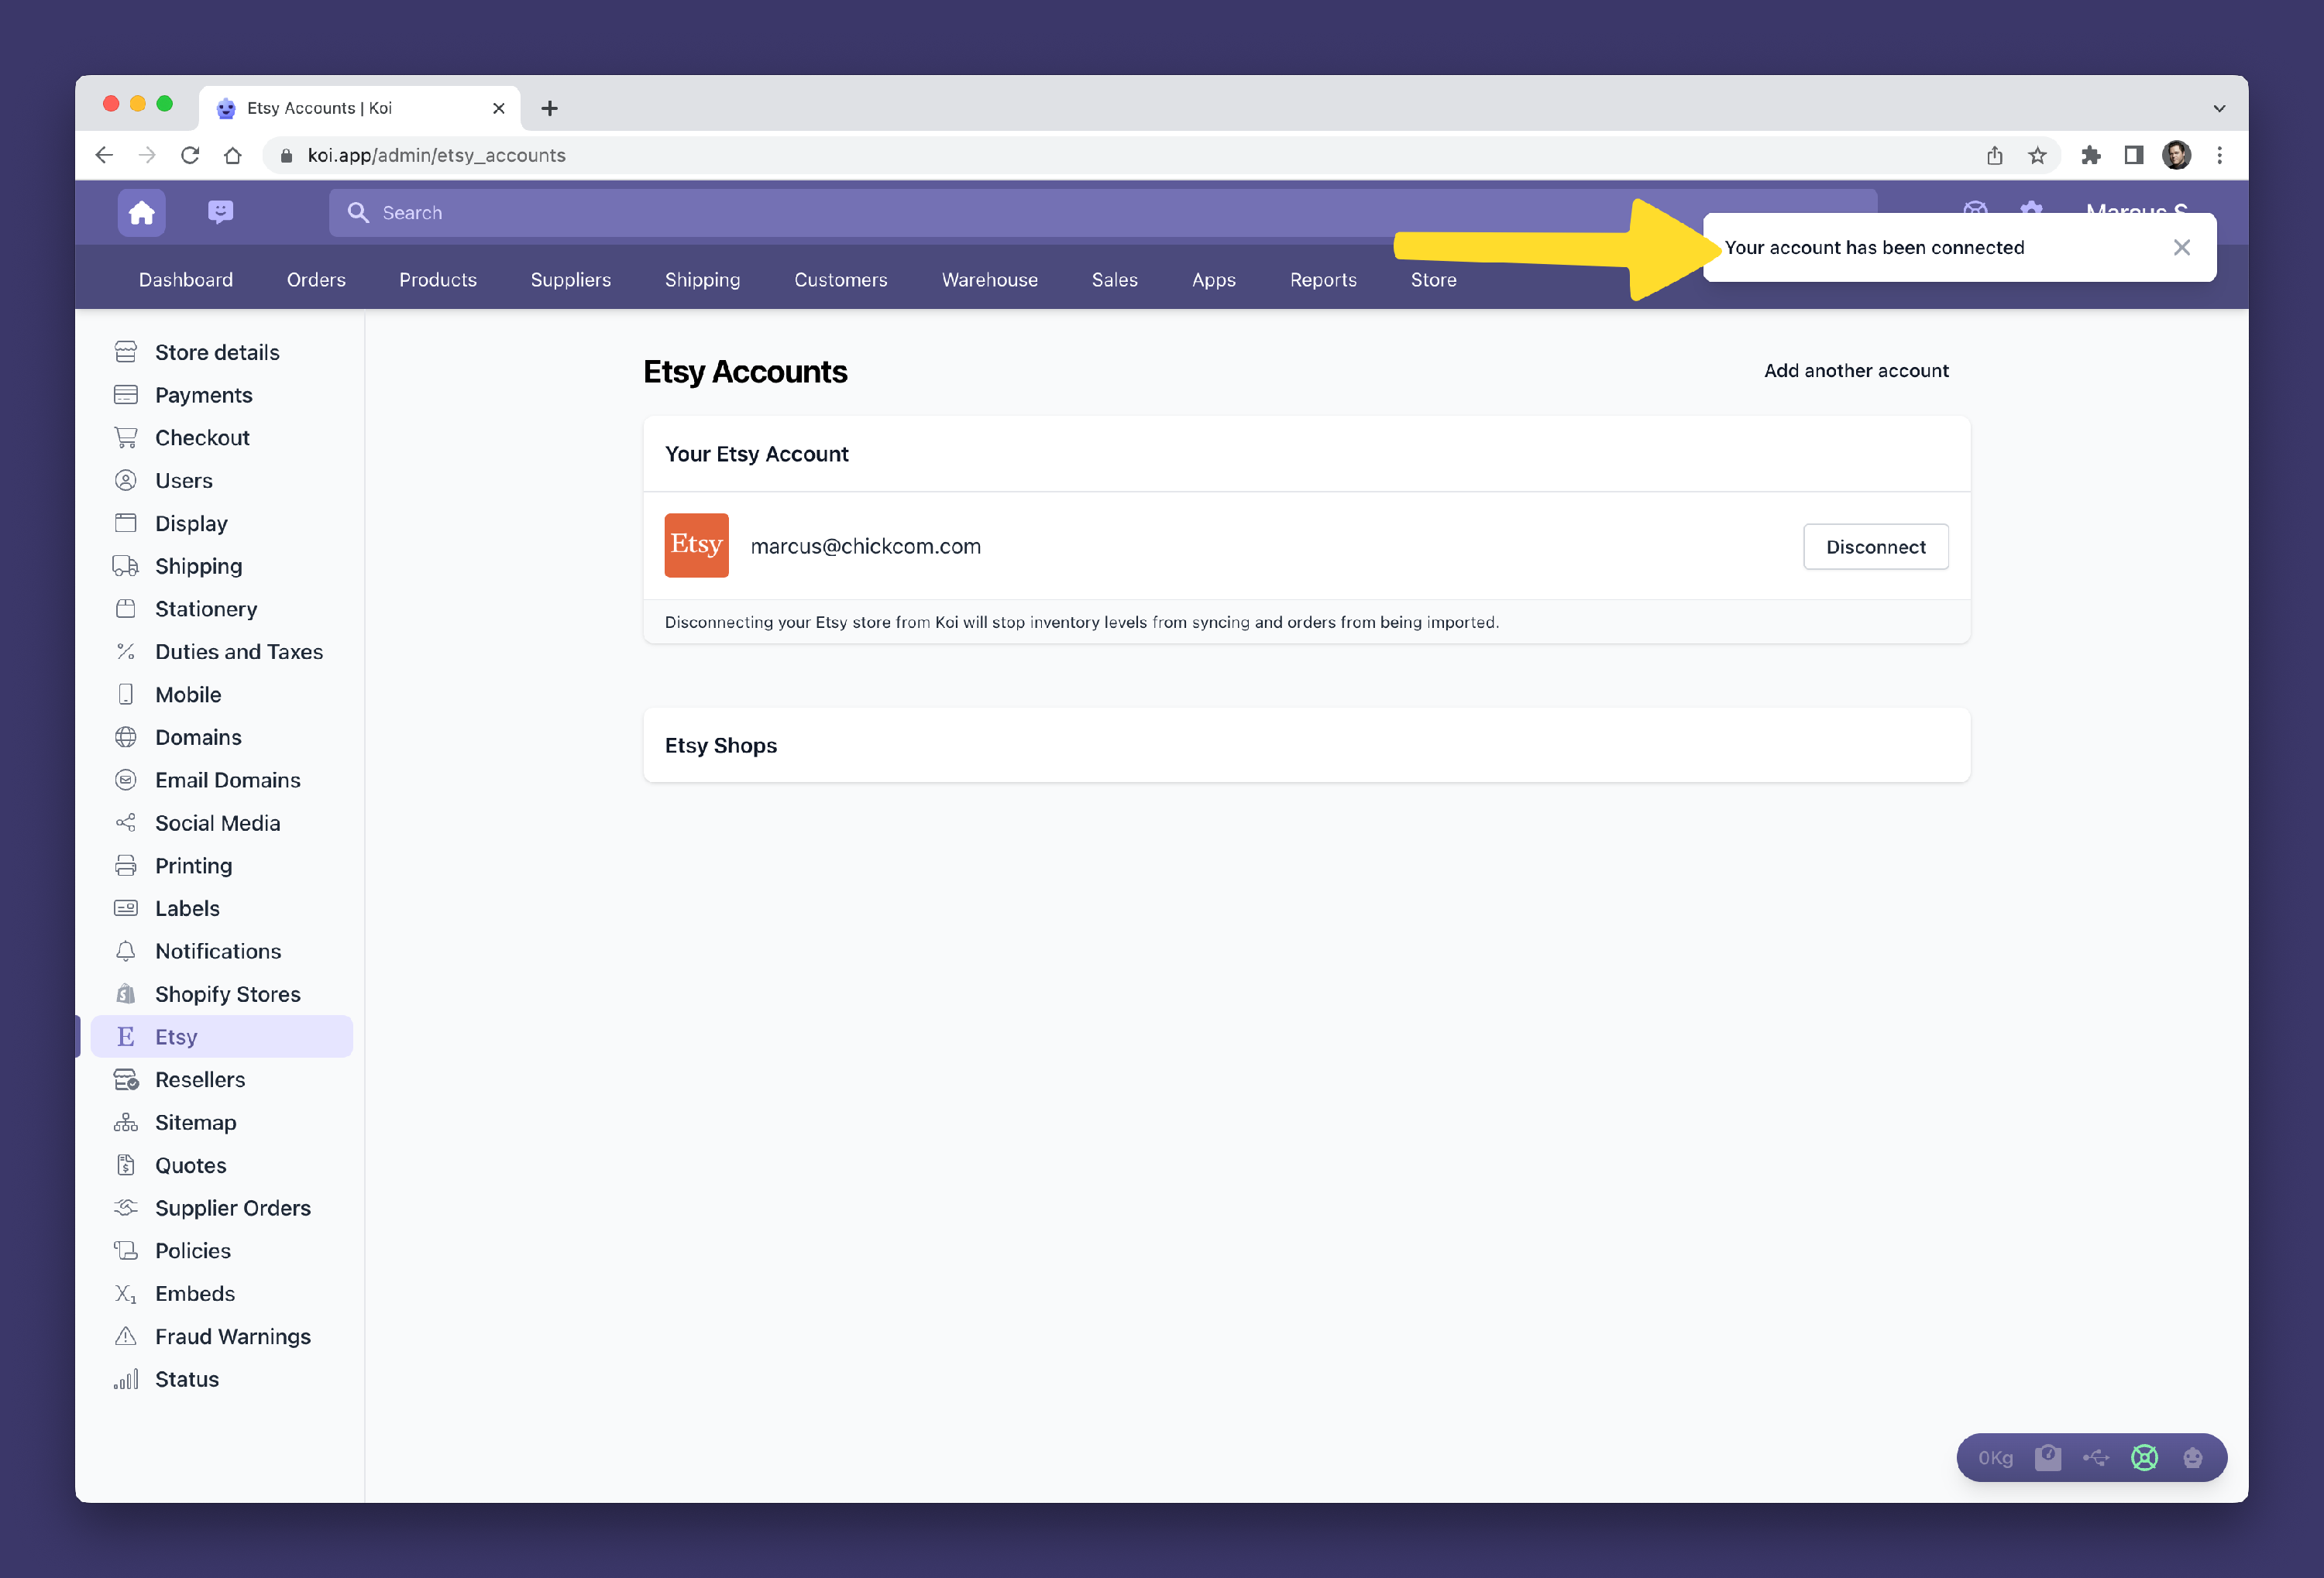Bookmark page with star icon
Viewport: 2324px width, 1578px height.
tap(2037, 155)
